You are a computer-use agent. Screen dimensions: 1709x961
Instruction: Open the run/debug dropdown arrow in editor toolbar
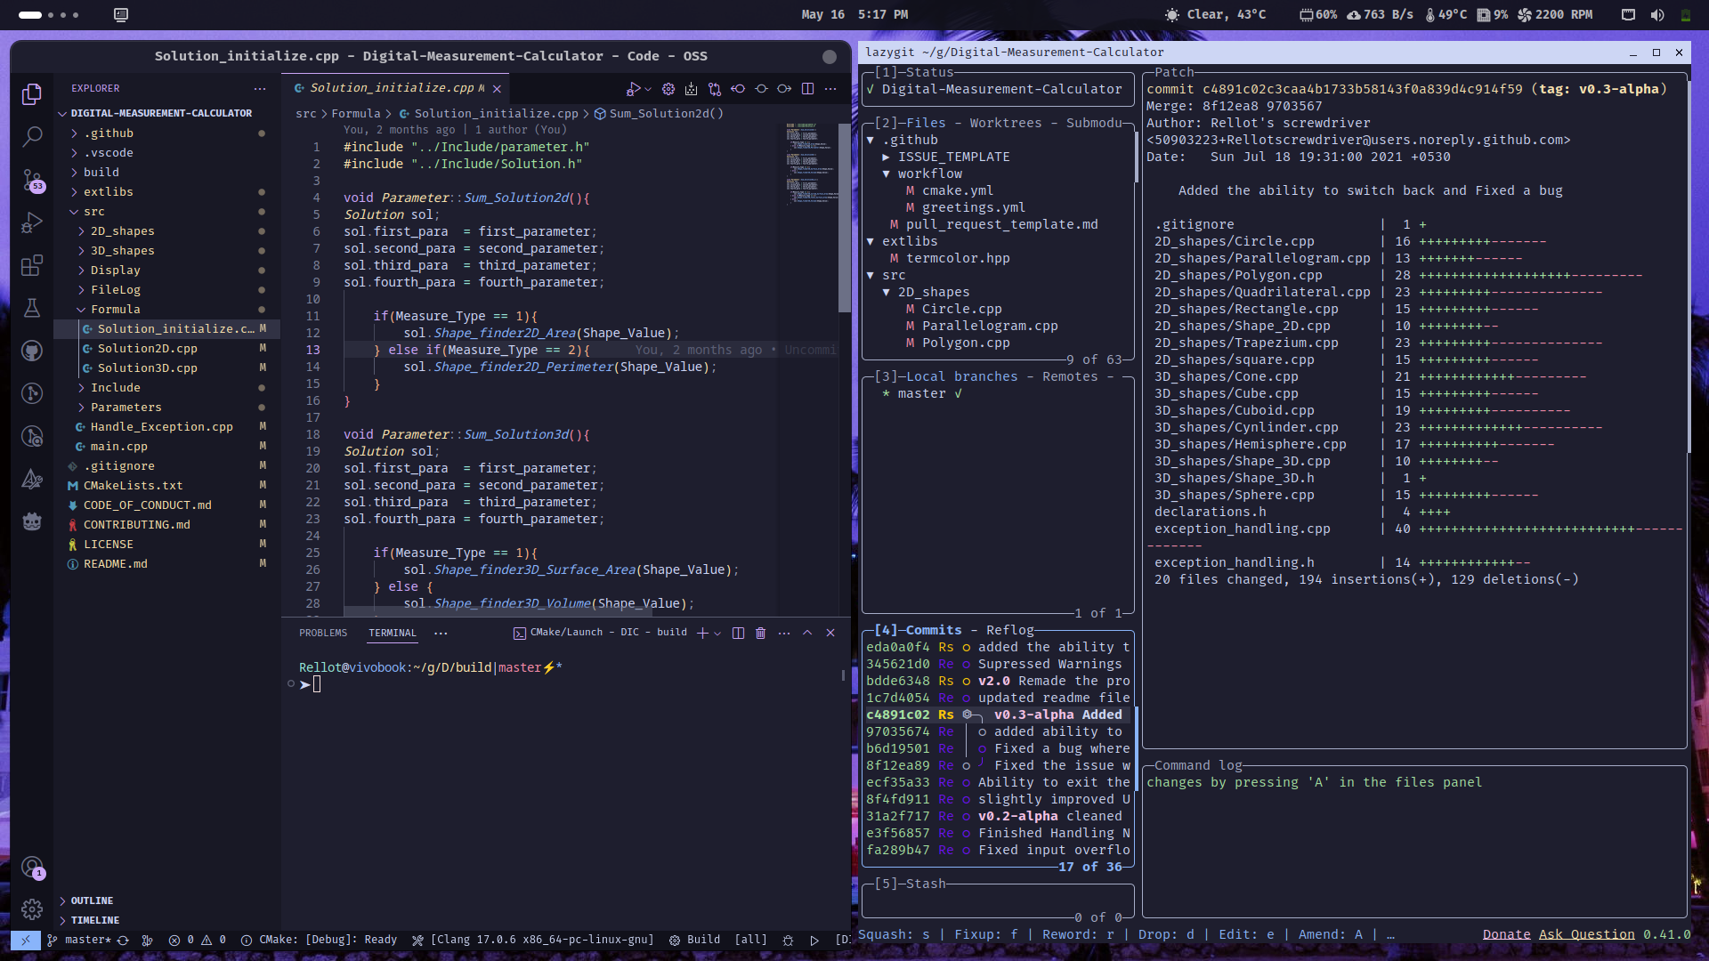point(648,89)
